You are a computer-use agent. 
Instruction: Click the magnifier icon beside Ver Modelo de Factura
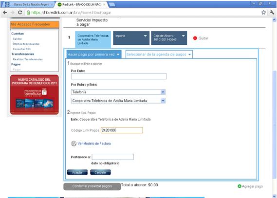tap(74, 144)
